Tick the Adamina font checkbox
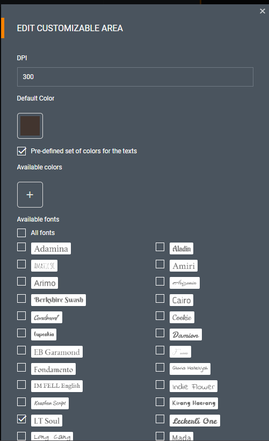This screenshot has height=441, width=269. pos(21,247)
